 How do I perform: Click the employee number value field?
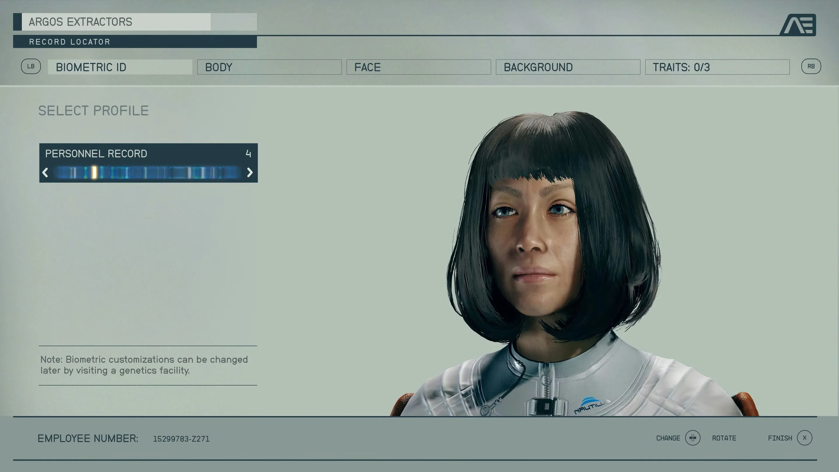pyautogui.click(x=181, y=439)
